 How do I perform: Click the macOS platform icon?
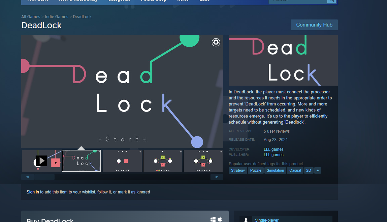220,219
